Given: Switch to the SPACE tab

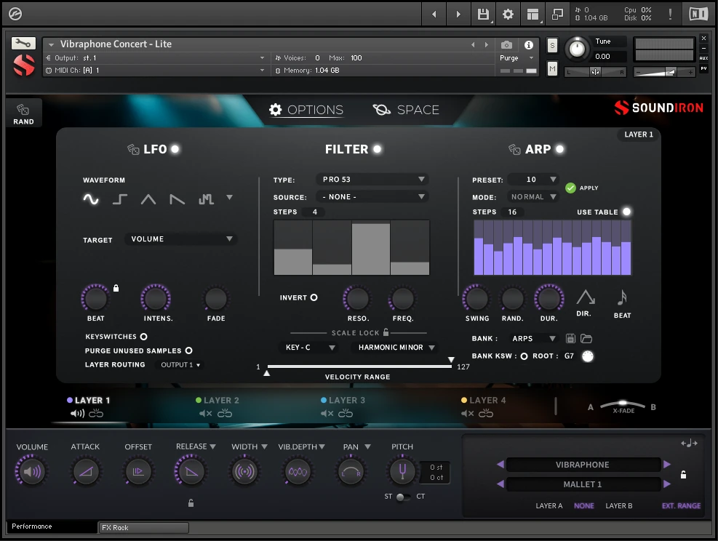Looking at the screenshot, I should 405,110.
